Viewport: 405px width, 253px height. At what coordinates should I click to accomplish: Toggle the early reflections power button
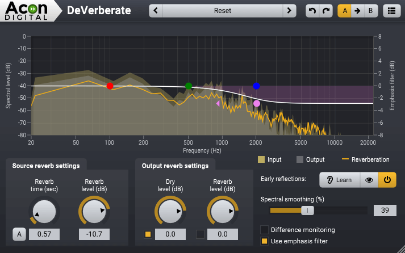click(387, 180)
